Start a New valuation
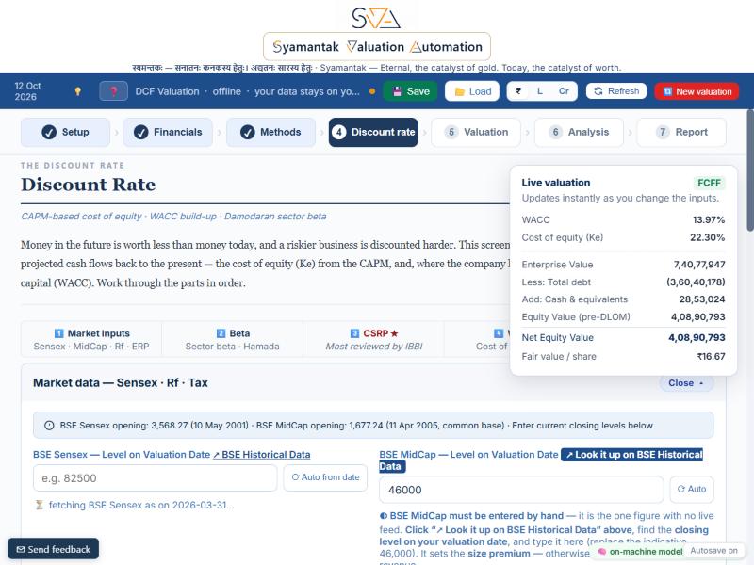 697,91
